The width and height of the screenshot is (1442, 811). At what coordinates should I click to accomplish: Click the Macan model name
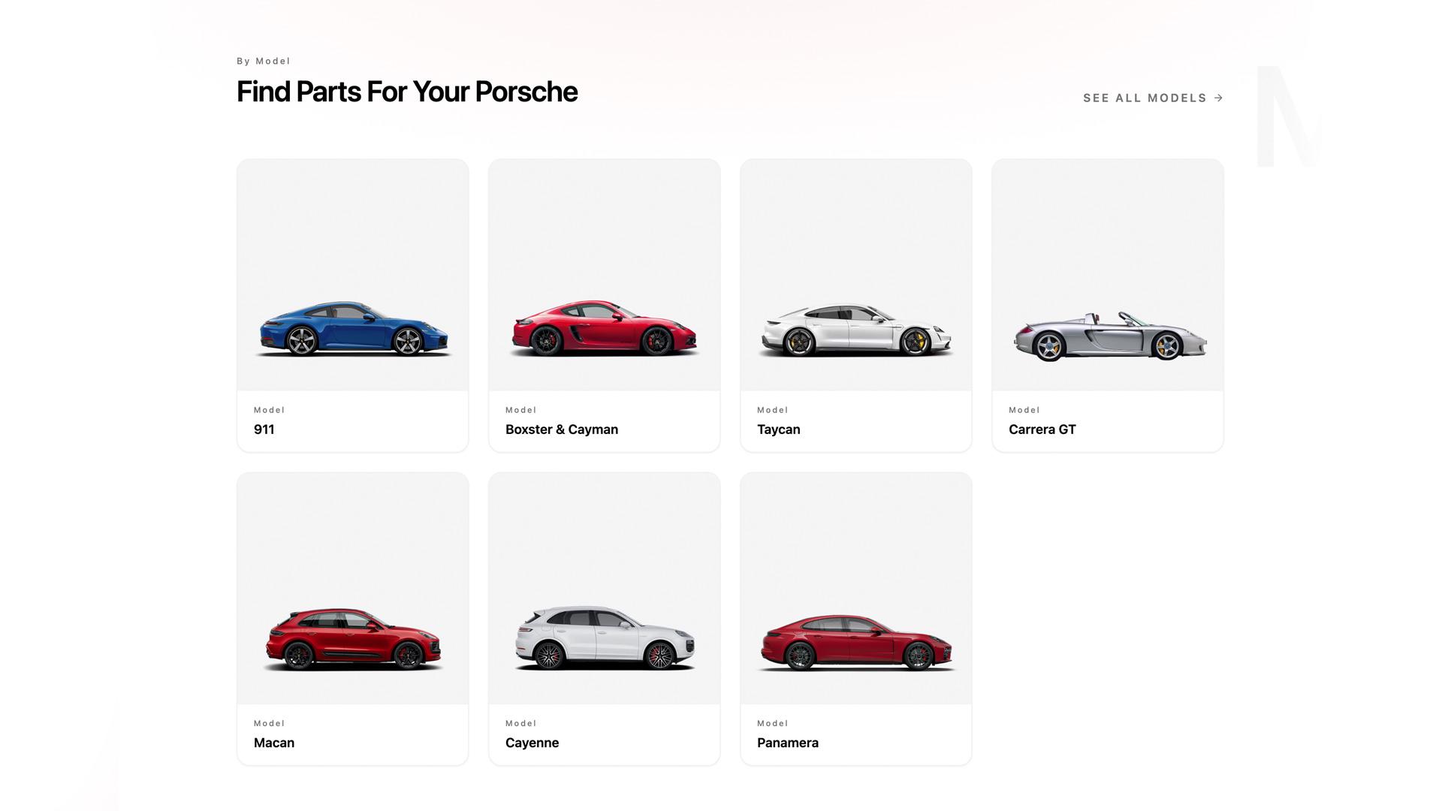pos(274,743)
